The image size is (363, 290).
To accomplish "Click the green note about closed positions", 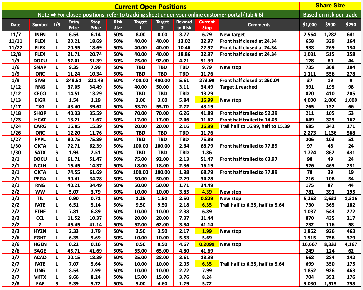I will [x=150, y=15].
